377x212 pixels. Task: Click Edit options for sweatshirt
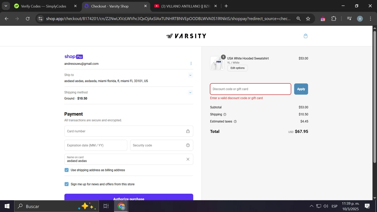point(238,68)
